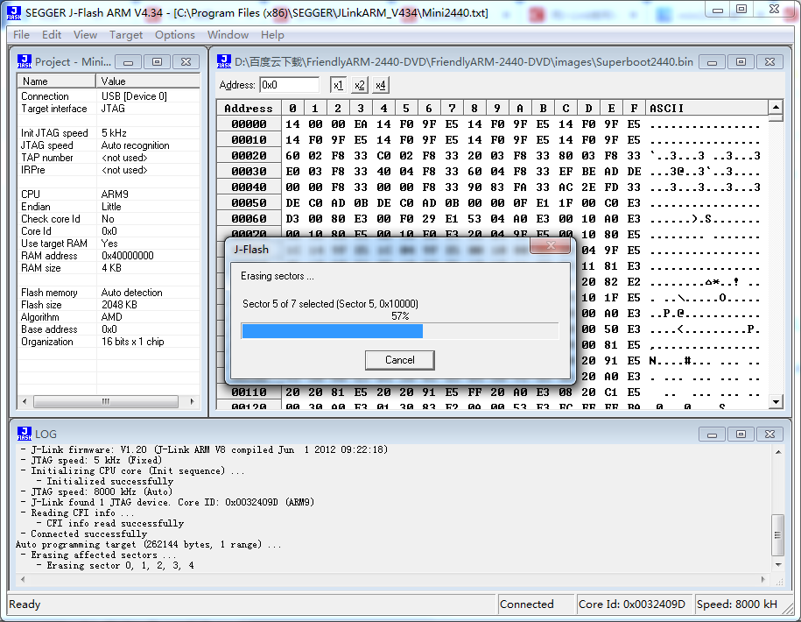Maximize the main J-Flash window

coord(741,10)
